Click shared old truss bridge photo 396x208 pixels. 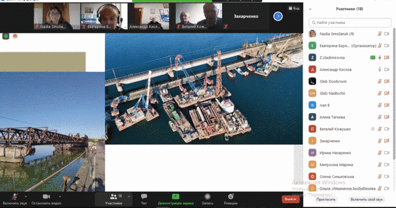[52, 131]
